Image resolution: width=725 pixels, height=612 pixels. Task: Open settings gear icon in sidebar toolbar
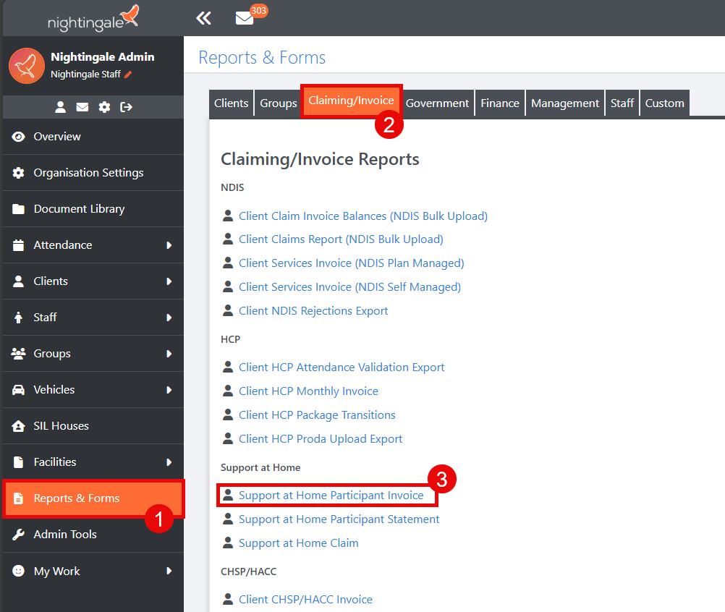[x=104, y=107]
